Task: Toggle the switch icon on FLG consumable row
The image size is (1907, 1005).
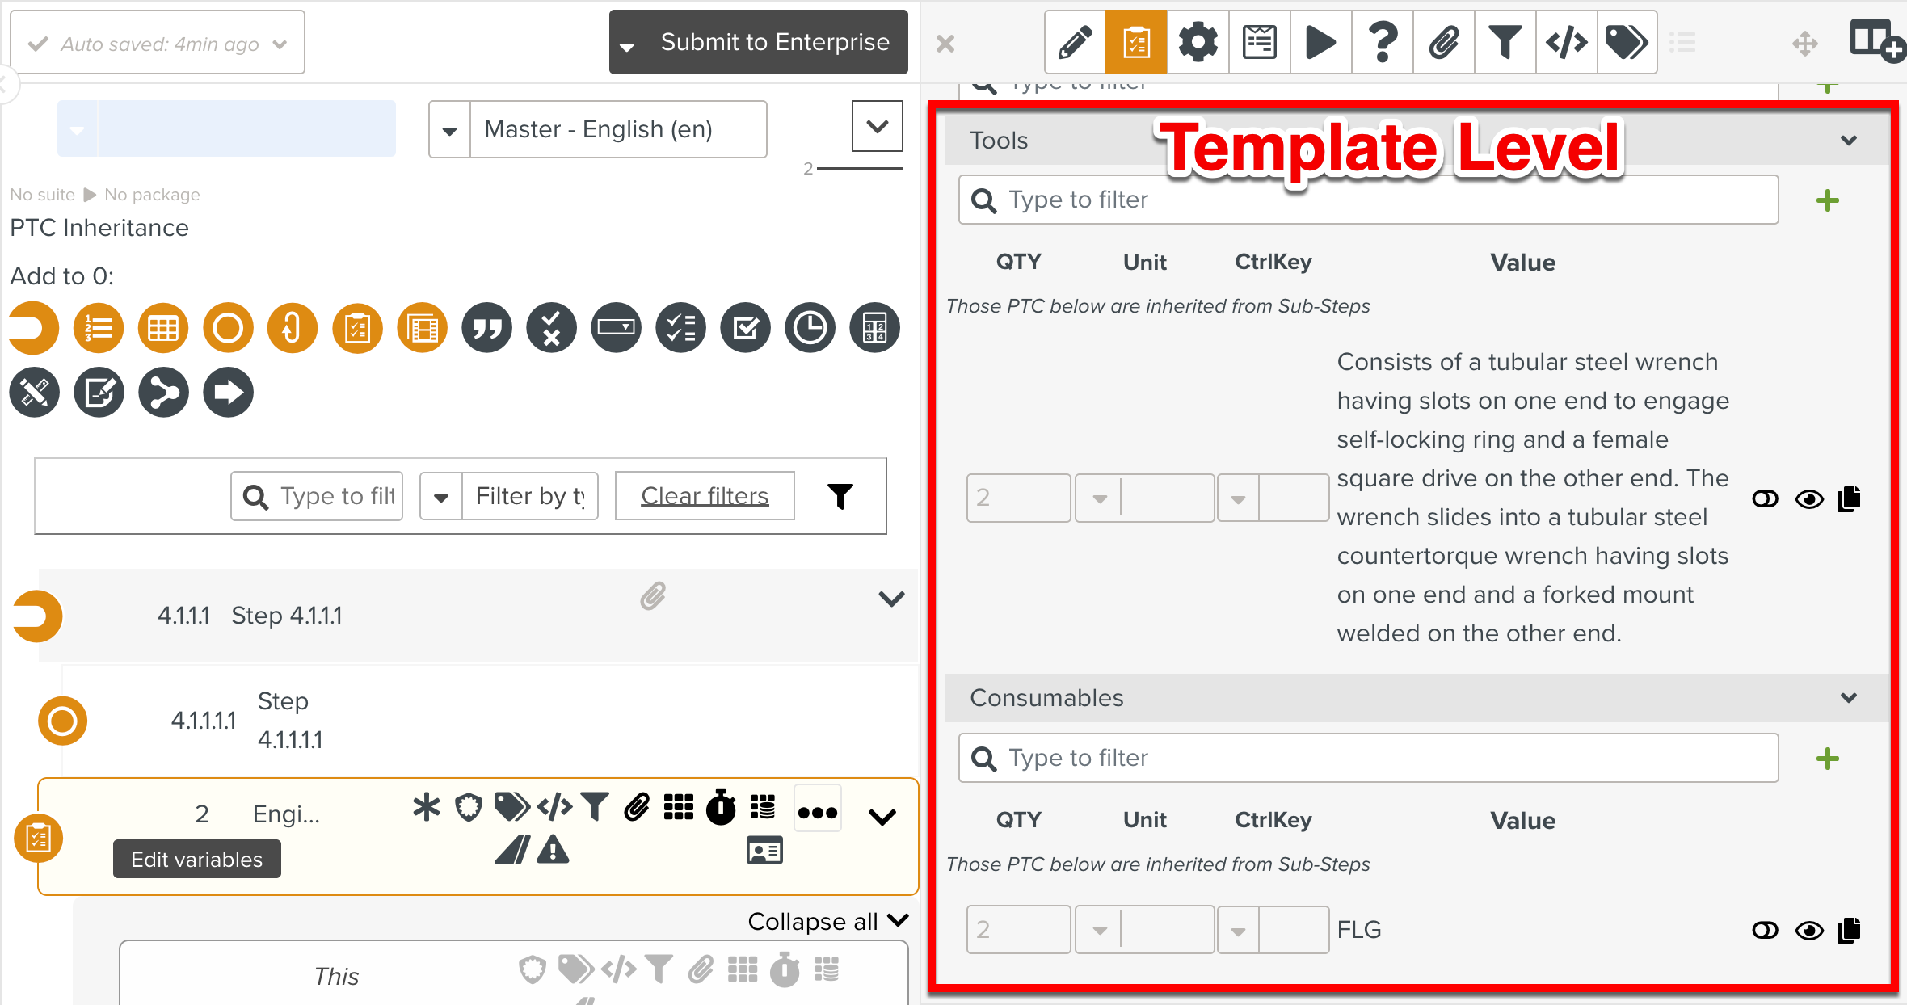Action: pyautogui.click(x=1765, y=931)
